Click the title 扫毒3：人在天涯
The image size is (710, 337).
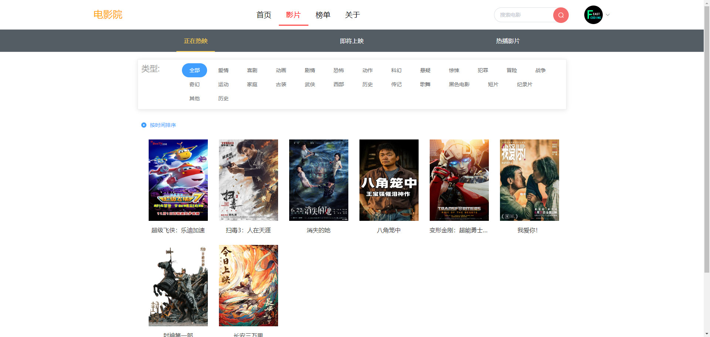click(248, 230)
